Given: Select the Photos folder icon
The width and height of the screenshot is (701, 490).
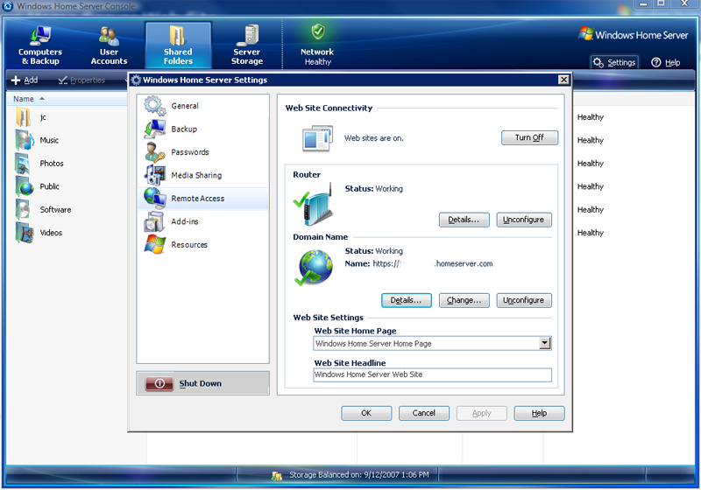Looking at the screenshot, I should [23, 164].
